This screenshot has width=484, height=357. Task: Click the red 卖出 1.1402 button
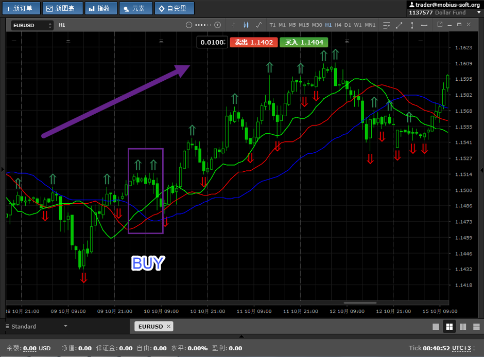(254, 42)
